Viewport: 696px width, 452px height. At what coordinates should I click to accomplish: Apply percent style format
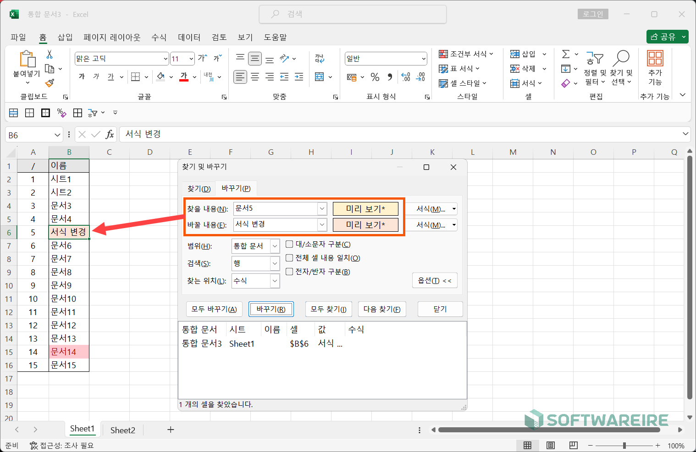tap(375, 77)
